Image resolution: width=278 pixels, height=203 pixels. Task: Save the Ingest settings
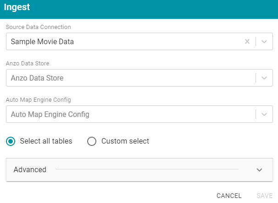(264, 196)
